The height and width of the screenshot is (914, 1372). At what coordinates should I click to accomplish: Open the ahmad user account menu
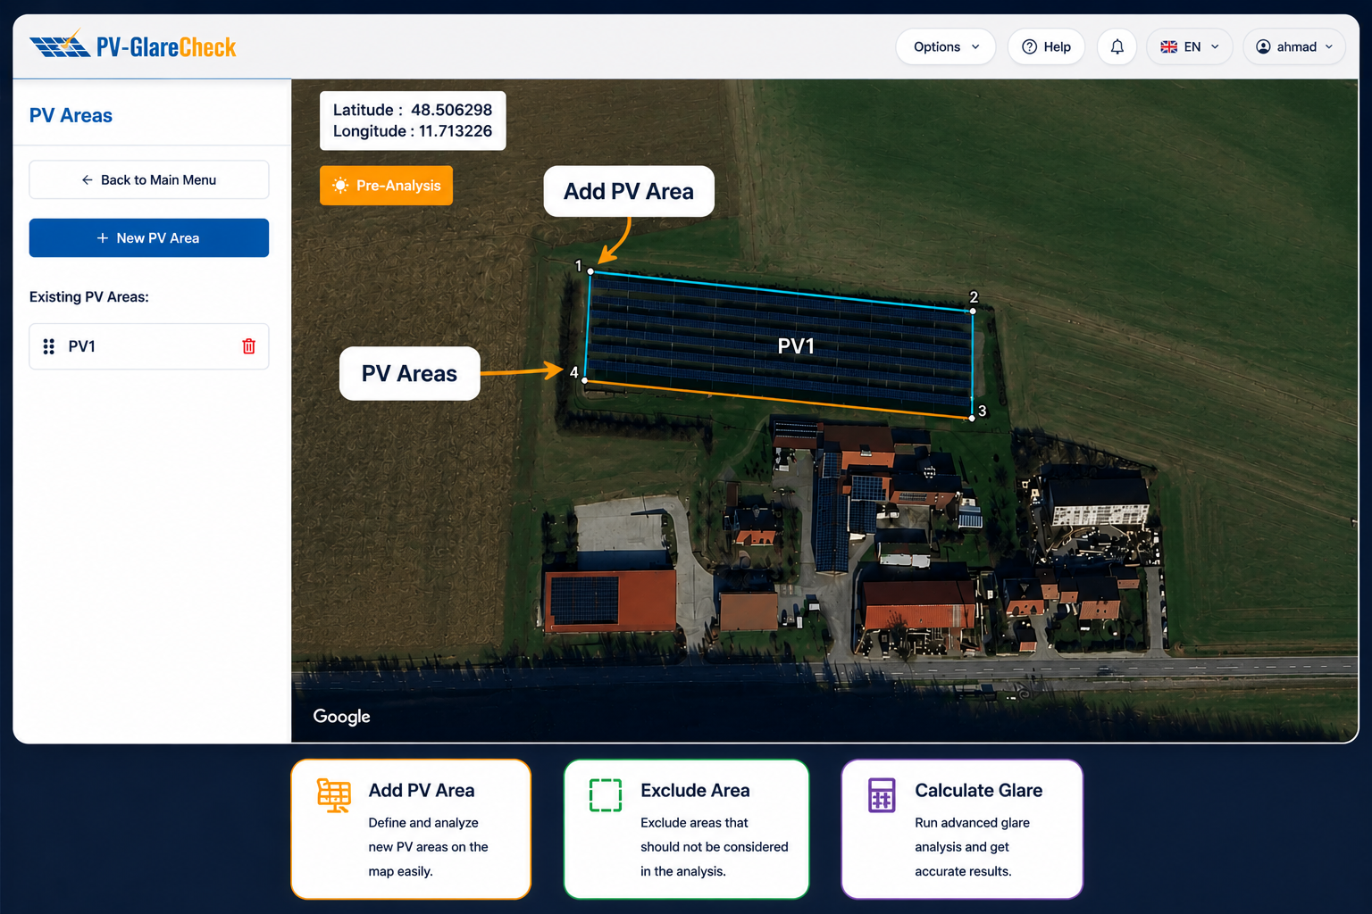pyautogui.click(x=1294, y=46)
